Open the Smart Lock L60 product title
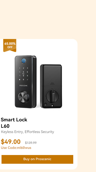 pyautogui.click(x=14, y=123)
